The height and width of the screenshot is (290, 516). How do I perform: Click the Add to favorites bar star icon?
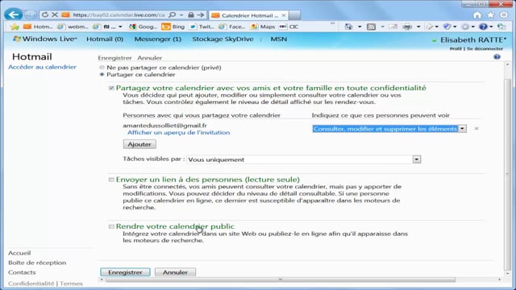pyautogui.click(x=15, y=27)
